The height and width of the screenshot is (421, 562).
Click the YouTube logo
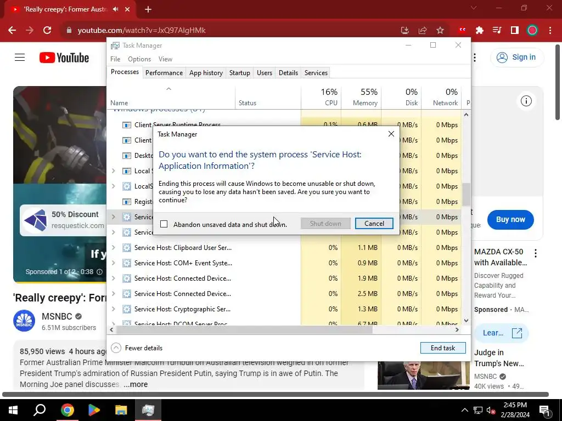pos(64,58)
